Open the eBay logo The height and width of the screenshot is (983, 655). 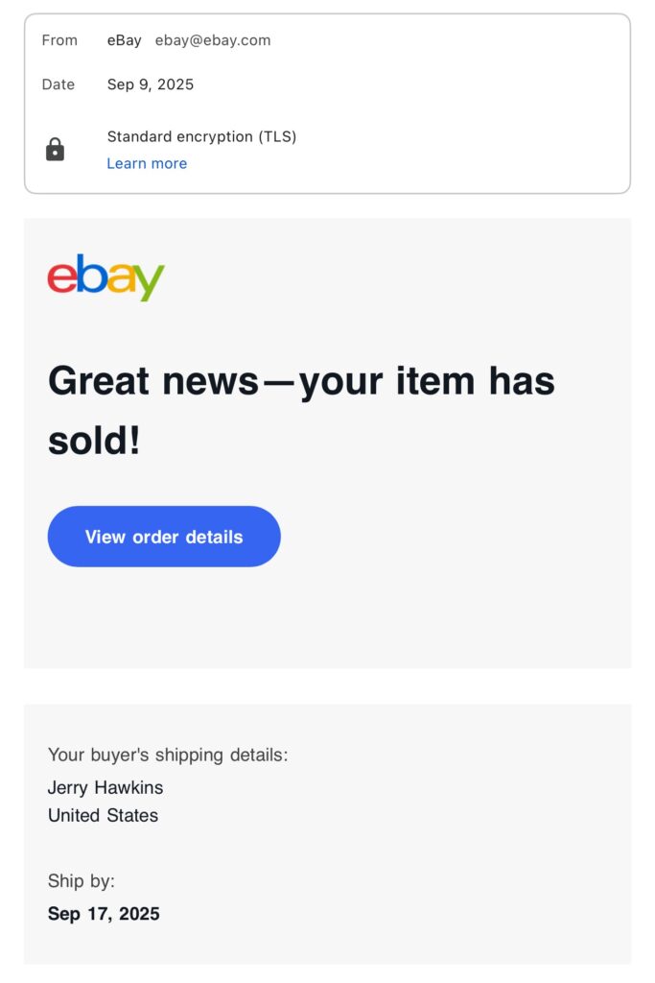(105, 277)
